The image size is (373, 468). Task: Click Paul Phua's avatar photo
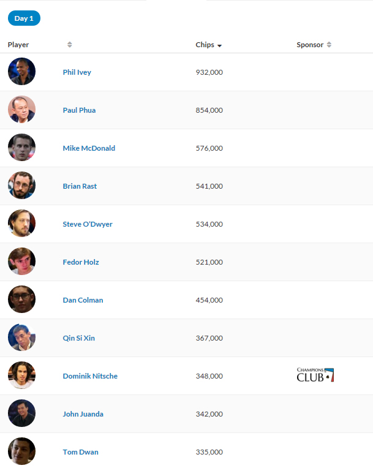(x=22, y=109)
